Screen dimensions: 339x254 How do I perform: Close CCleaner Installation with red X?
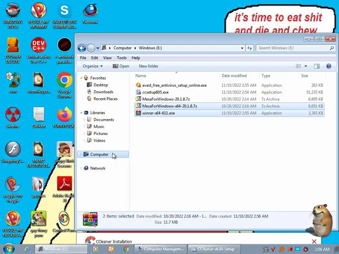[314, 241]
